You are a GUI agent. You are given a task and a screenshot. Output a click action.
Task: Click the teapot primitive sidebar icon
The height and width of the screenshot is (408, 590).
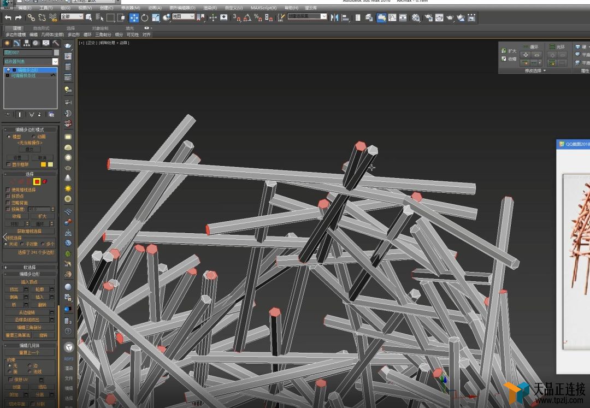pyautogui.click(x=68, y=168)
